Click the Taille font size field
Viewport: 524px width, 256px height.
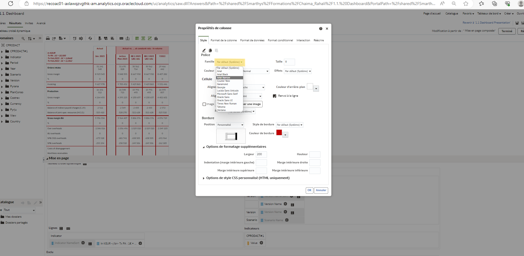[x=289, y=62]
